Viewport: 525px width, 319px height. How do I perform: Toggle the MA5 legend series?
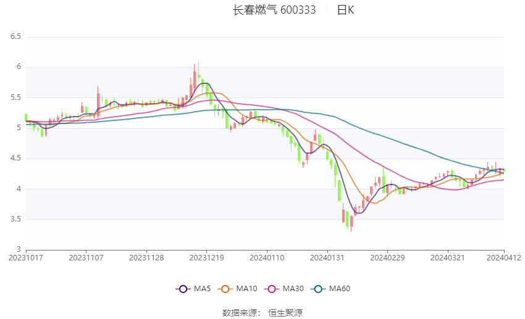(193, 289)
